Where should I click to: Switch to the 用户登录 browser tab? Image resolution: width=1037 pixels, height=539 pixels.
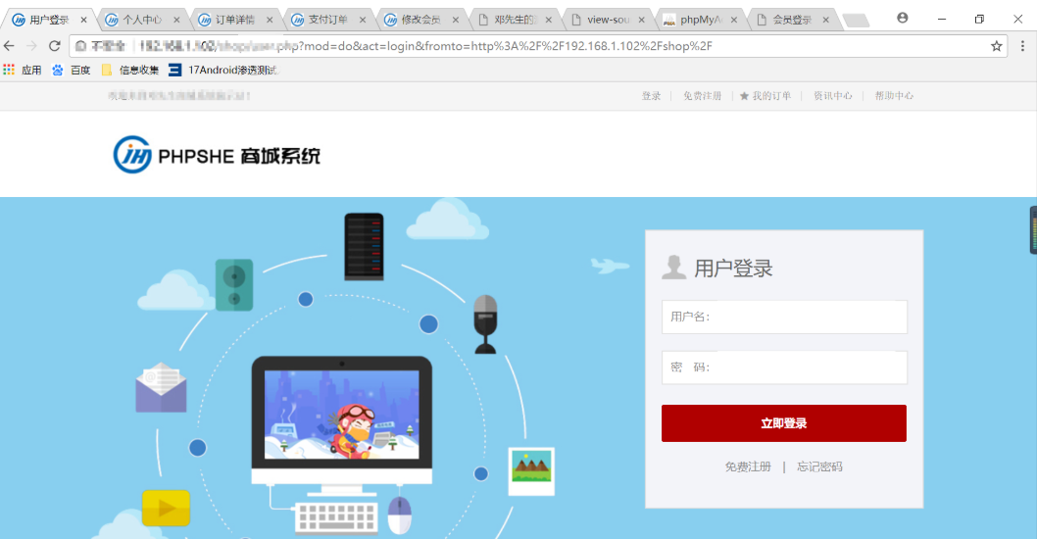[50, 20]
